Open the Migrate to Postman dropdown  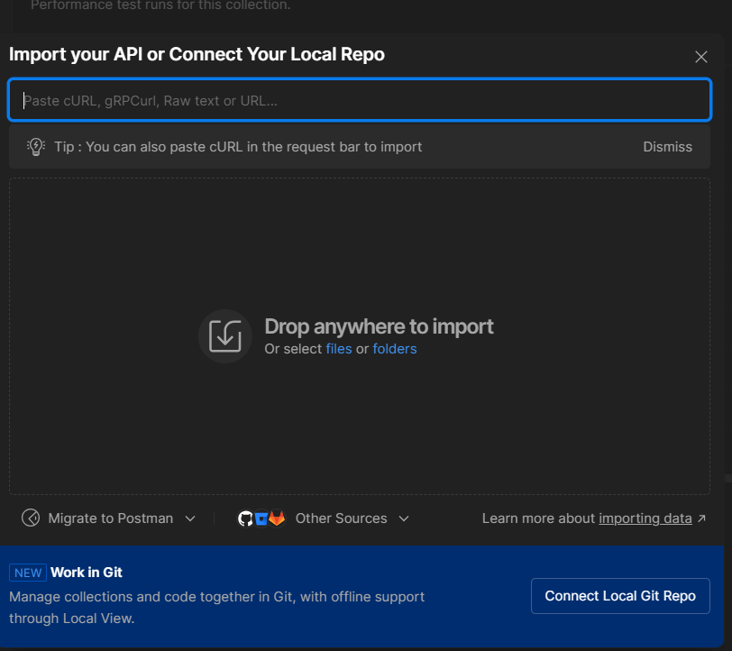pos(108,518)
